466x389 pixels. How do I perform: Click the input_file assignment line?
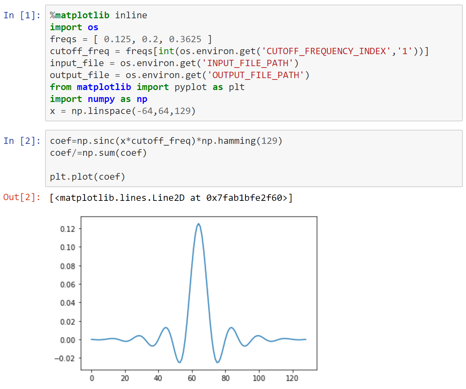174,63
